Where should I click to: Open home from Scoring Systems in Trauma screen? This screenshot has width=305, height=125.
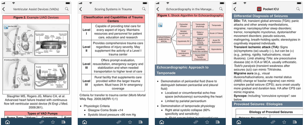coord(84,122)
